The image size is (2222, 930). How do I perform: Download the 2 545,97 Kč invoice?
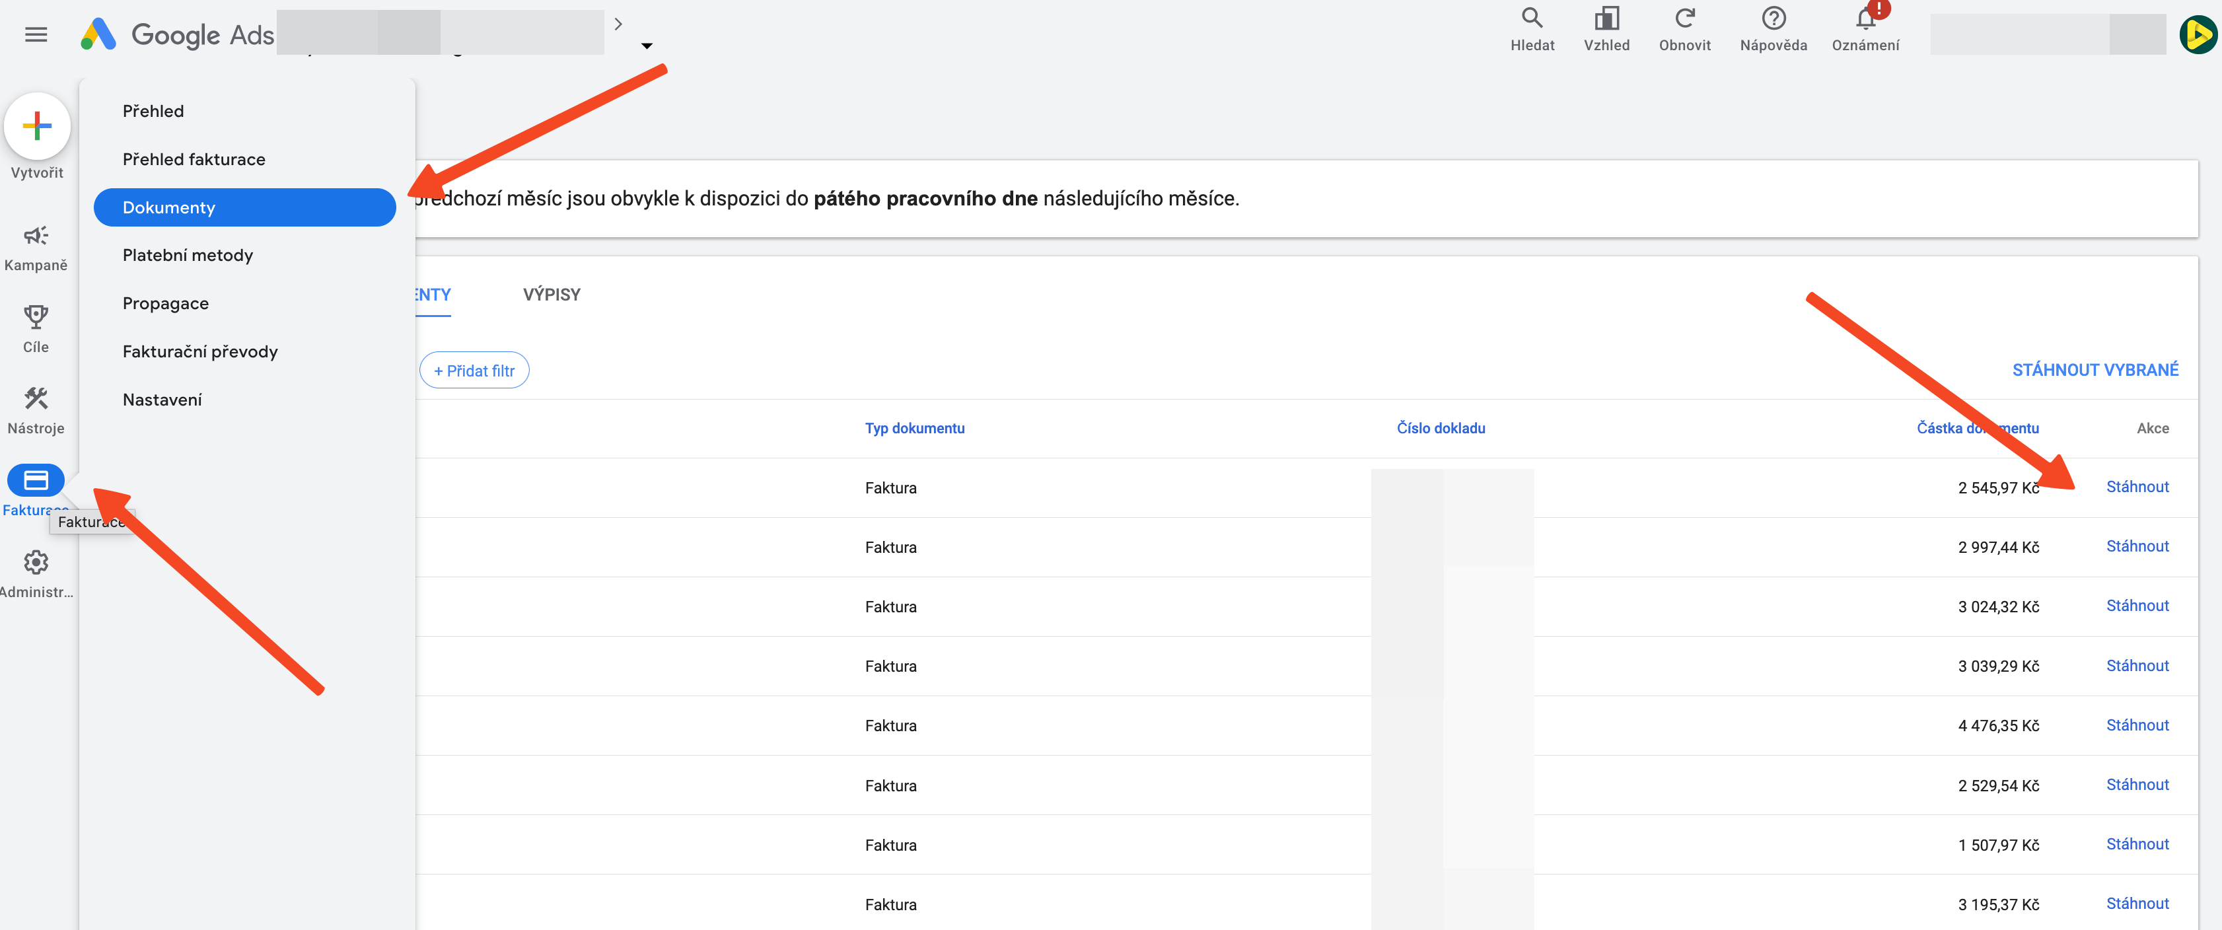coord(2137,487)
